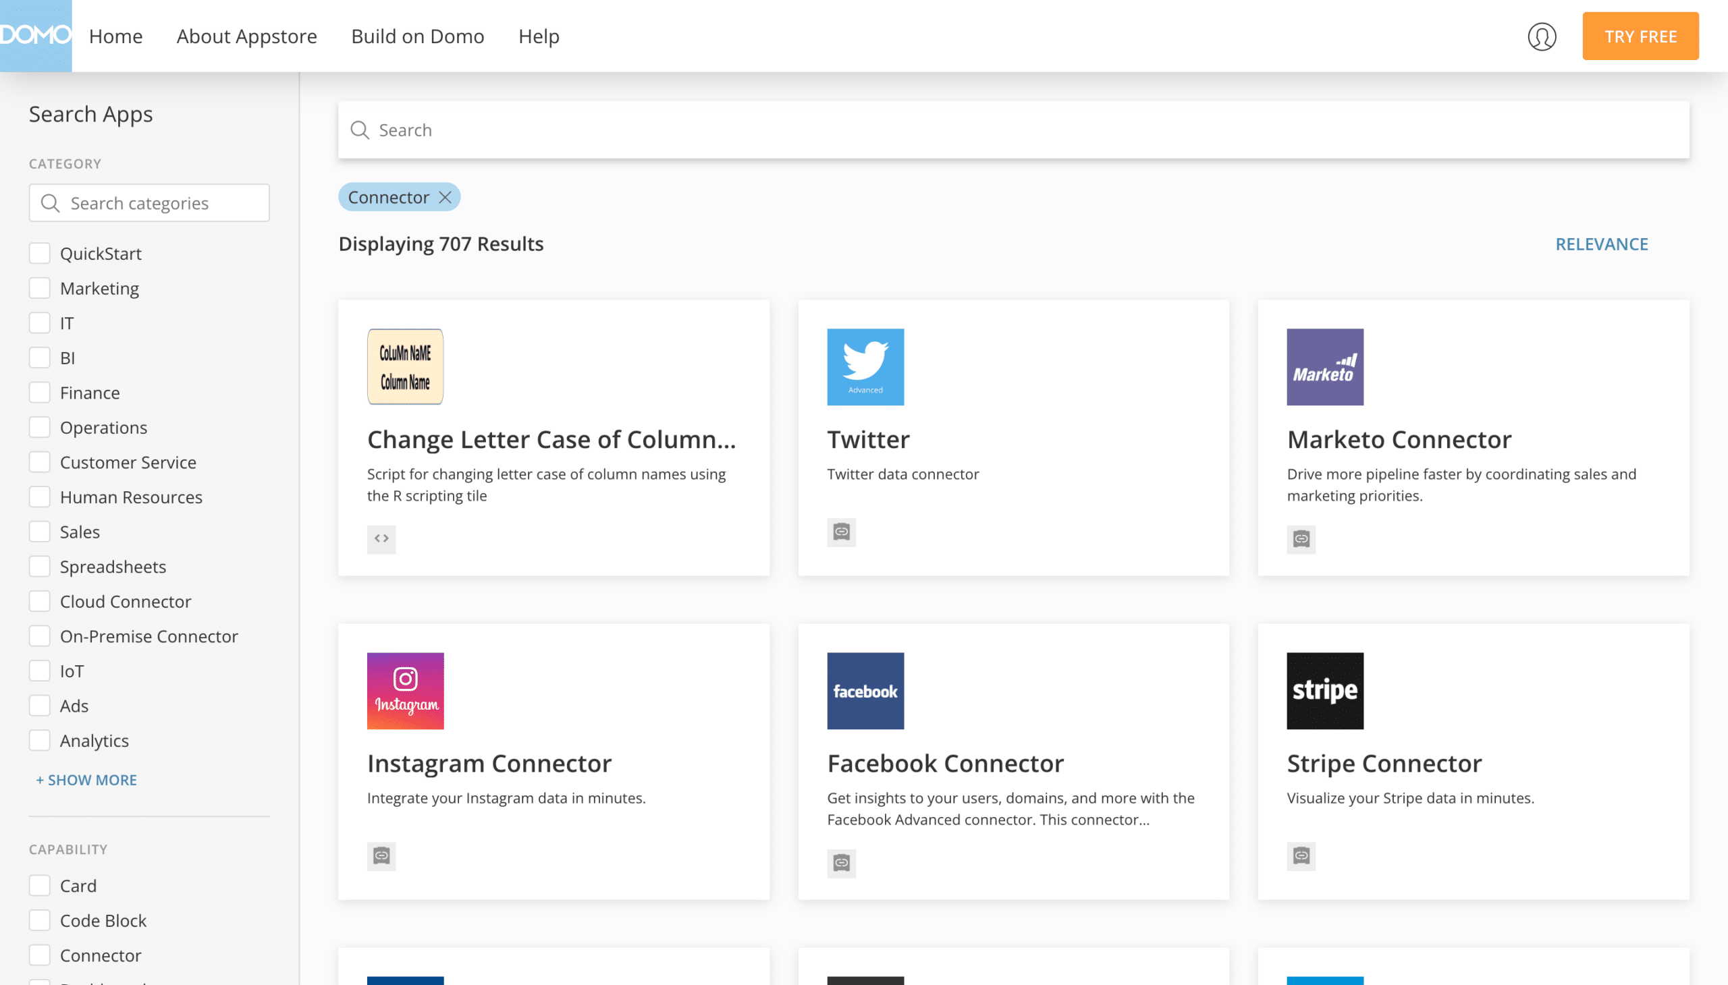Viewport: 1728px width, 985px height.
Task: Enable the Sales category filter
Action: click(39, 532)
